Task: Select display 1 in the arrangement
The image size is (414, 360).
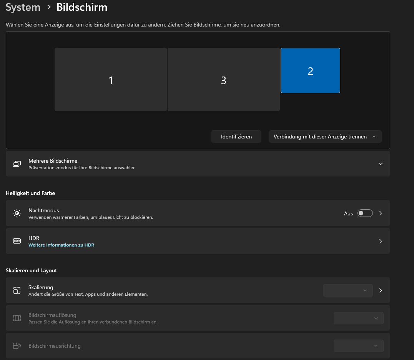Action: (x=111, y=80)
